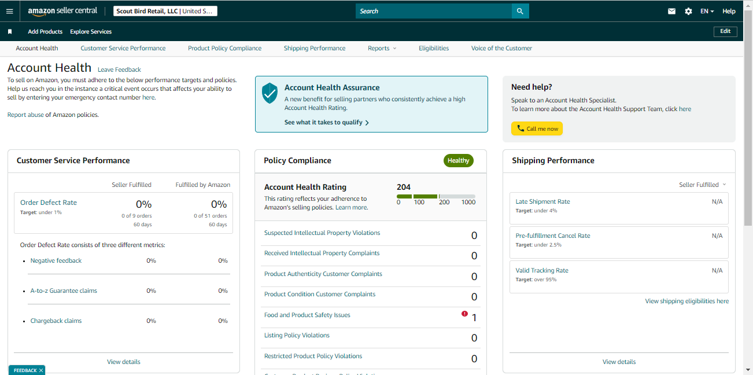Image resolution: width=753 pixels, height=375 pixels.
Task: Click Add Products in the toolbar
Action: click(45, 32)
